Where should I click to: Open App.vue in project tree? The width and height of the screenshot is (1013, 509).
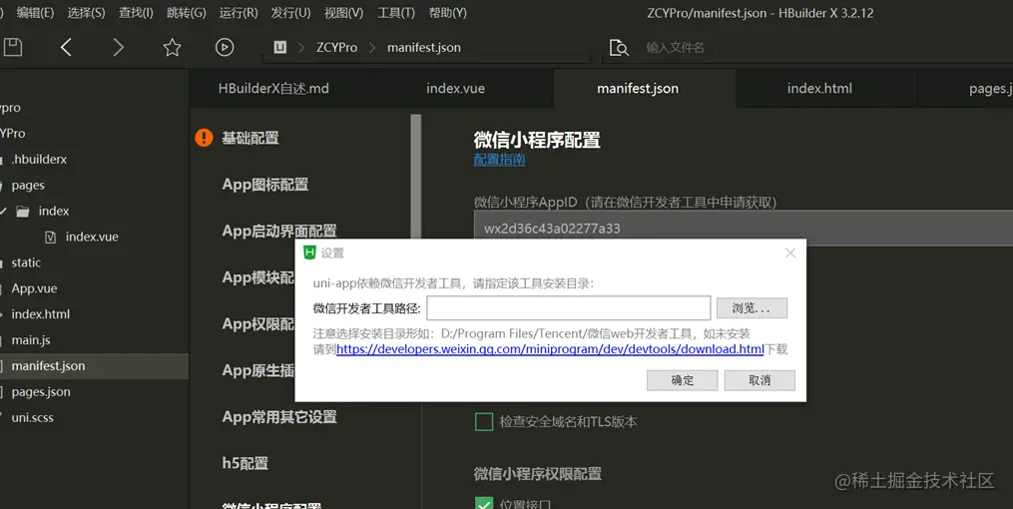34,288
